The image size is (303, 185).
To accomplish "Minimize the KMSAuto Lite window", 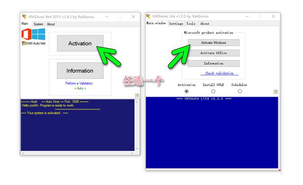I will (x=247, y=16).
